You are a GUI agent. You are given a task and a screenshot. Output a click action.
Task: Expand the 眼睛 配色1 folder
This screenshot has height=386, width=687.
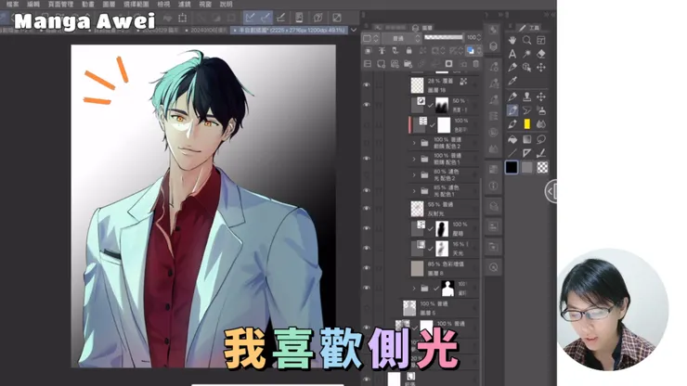[414, 159]
